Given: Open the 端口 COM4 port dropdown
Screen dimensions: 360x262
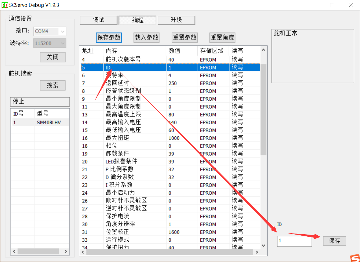Looking at the screenshot, I should 50,31.
